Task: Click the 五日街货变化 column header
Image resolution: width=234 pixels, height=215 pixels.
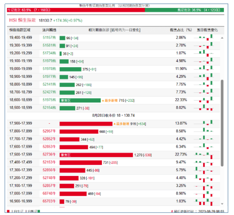Action: (x=207, y=30)
